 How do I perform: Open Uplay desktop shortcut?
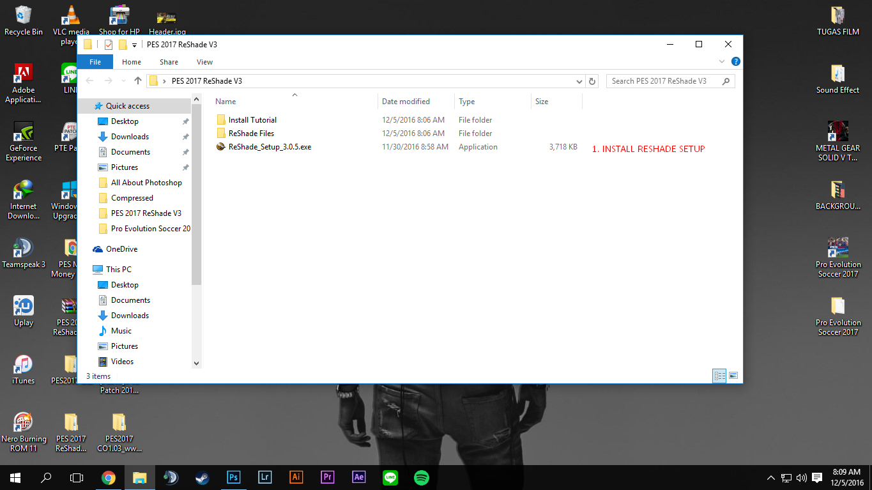pyautogui.click(x=24, y=311)
